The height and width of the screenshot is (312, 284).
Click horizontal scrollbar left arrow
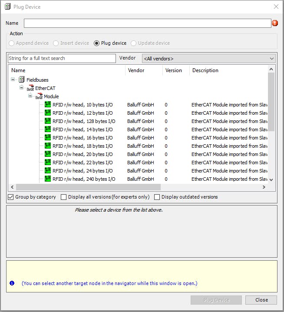(x=12, y=187)
